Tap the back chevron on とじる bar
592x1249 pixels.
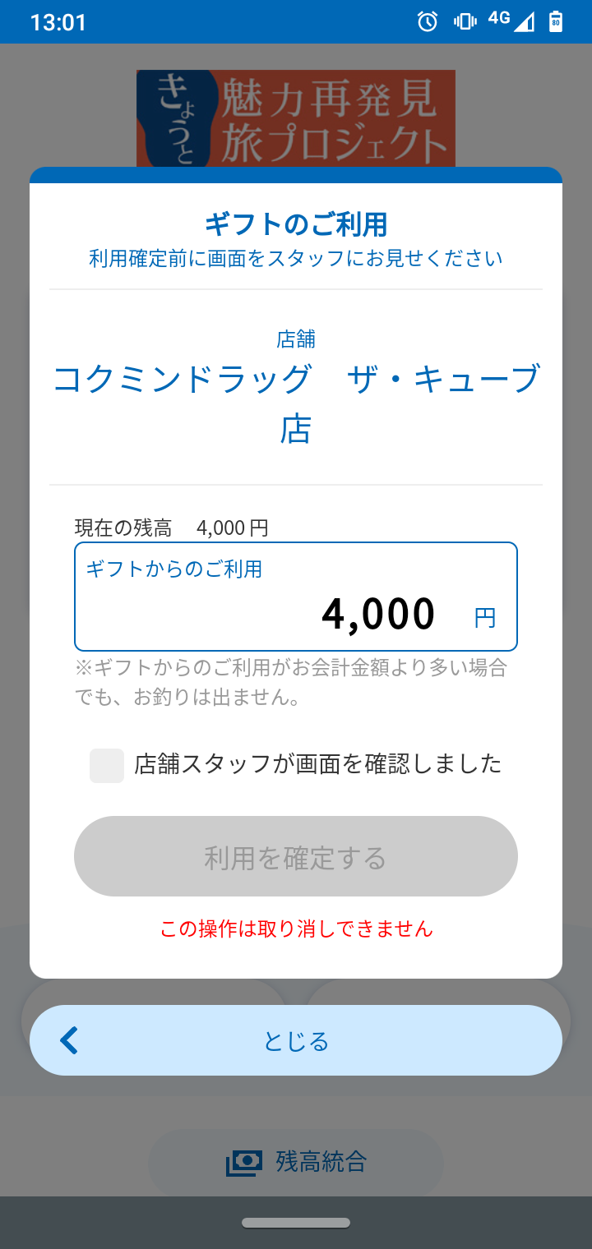click(69, 1040)
